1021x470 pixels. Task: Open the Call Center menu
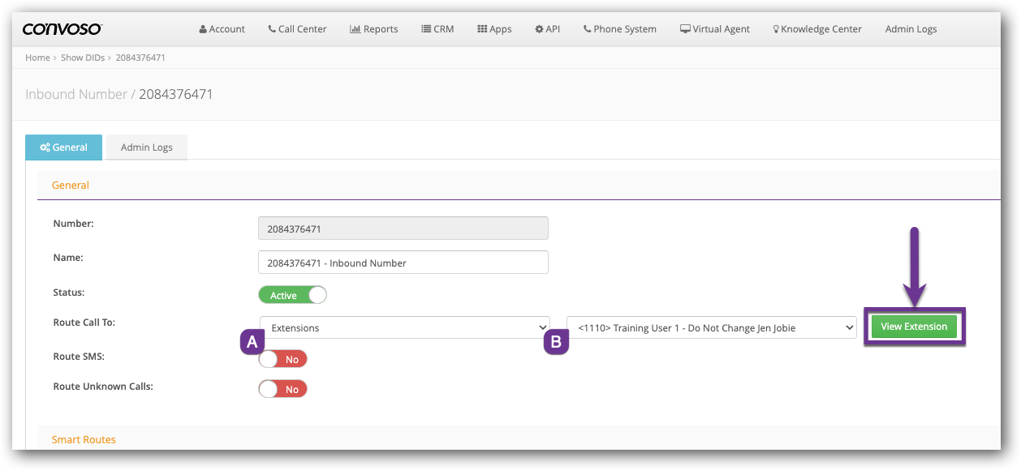(297, 29)
